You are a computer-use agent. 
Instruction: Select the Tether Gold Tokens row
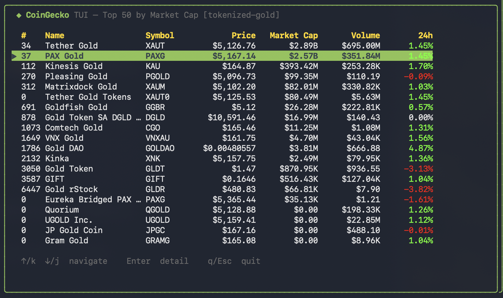tap(222, 97)
